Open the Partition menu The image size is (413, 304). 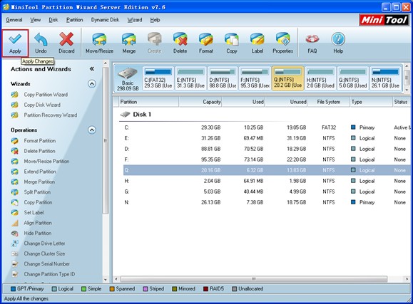75,20
